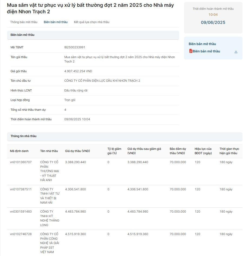Collapse the Biên bản mở thầu section header
This screenshot has height=256, width=243.
tap(93, 35)
